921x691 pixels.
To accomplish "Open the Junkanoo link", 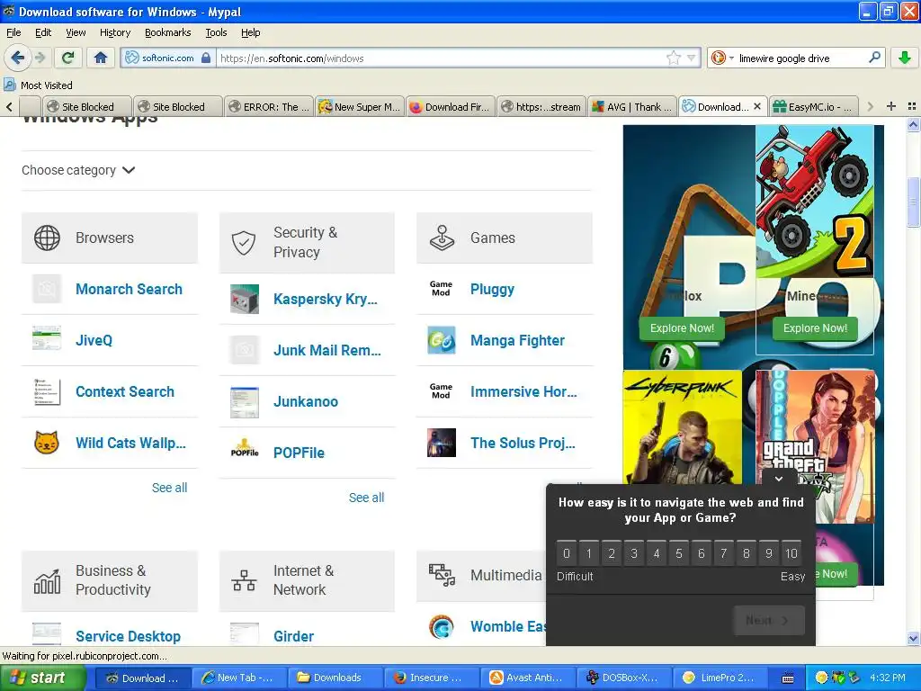I will 306,402.
